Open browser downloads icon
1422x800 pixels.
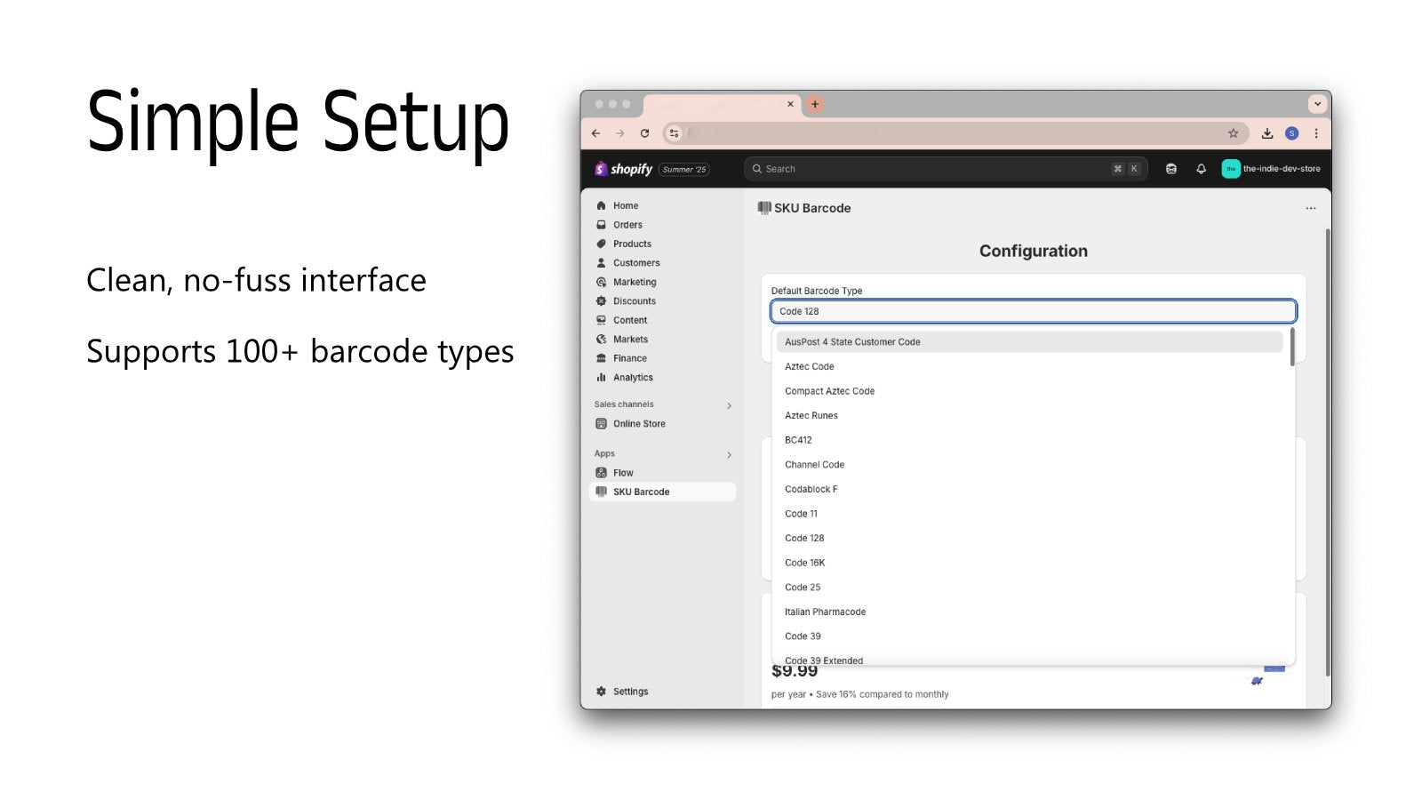[x=1267, y=133]
